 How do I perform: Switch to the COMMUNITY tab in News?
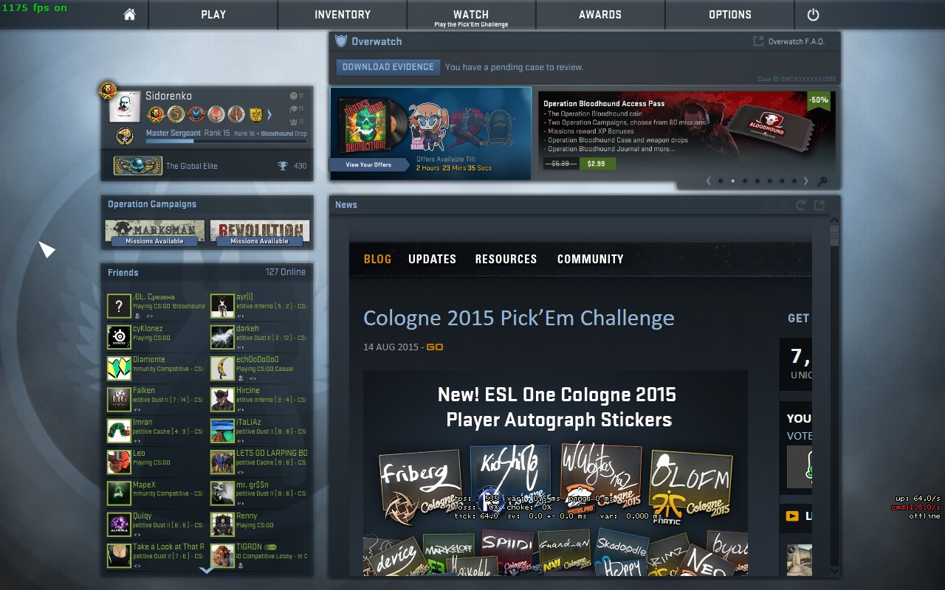tap(591, 259)
